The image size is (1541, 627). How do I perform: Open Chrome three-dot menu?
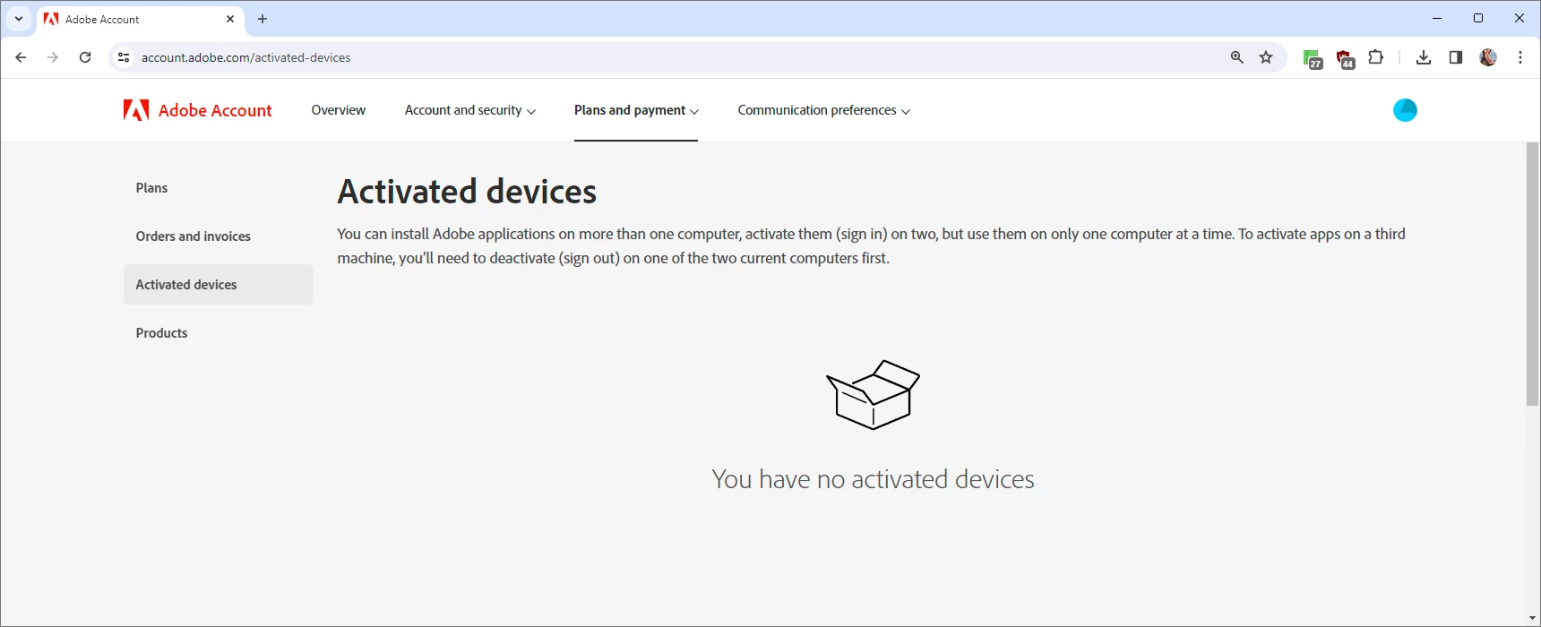(x=1520, y=57)
